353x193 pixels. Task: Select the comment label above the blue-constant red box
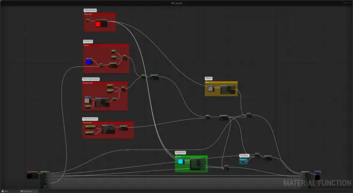(x=88, y=41)
